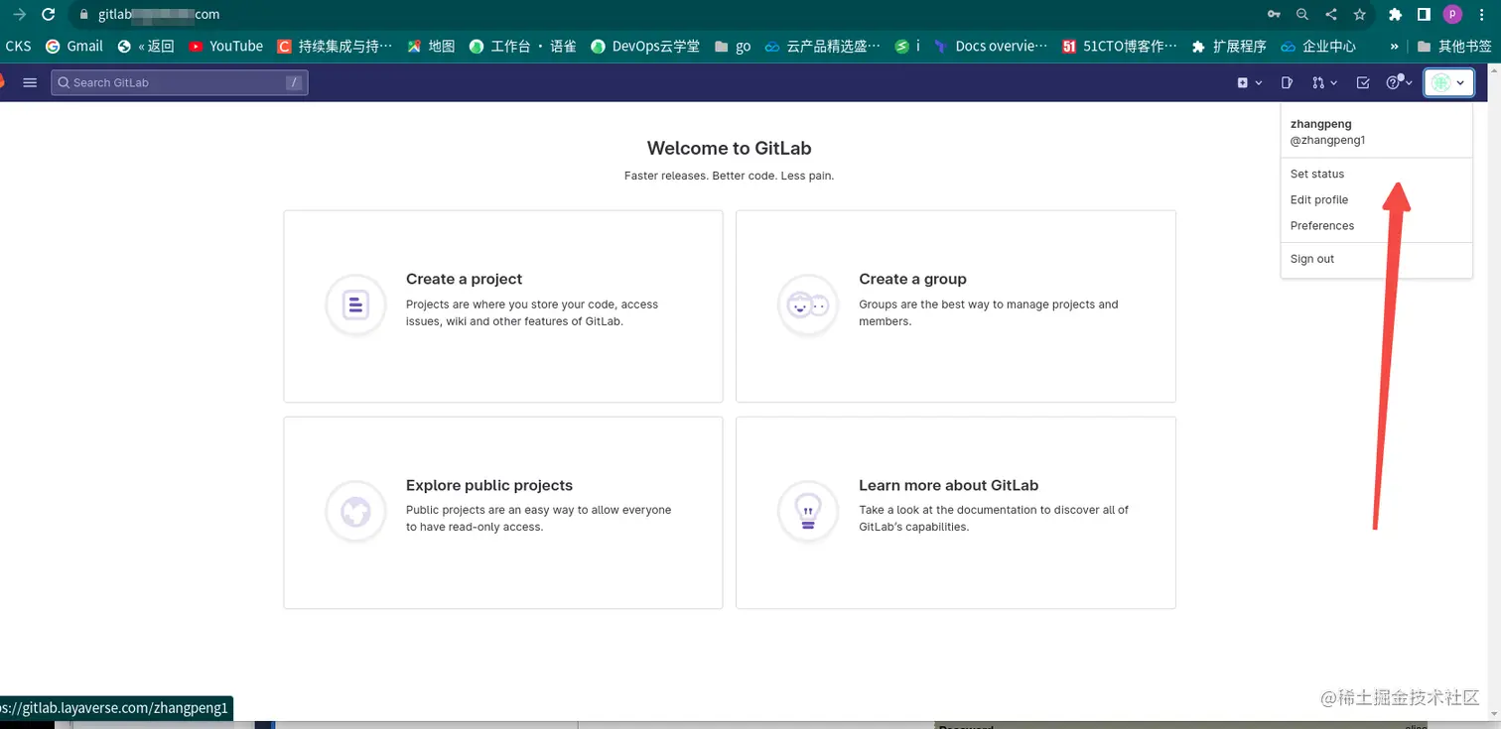Expand the Merge requests dropdown chevron
The height and width of the screenshot is (729, 1501).
1334,83
